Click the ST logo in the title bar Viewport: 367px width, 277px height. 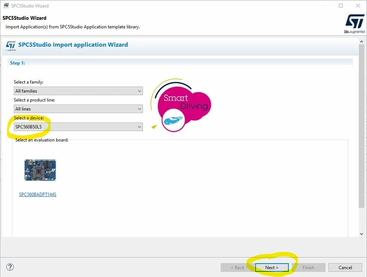(6, 5)
